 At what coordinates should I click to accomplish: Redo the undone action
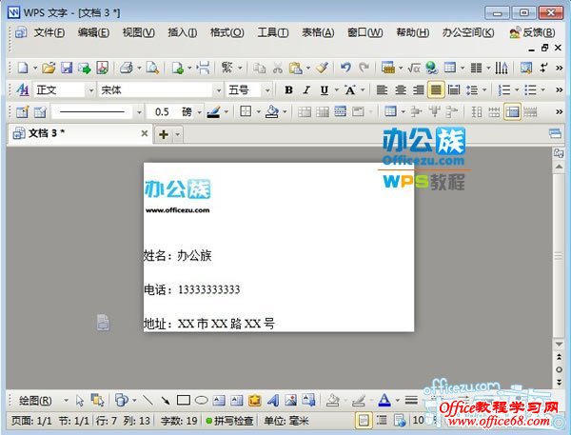(364, 68)
